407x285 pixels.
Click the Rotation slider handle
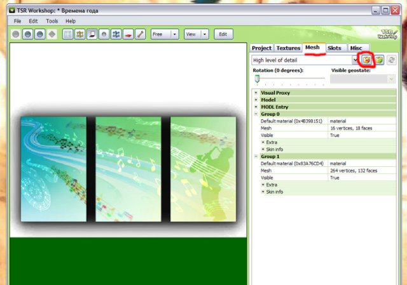257,78
